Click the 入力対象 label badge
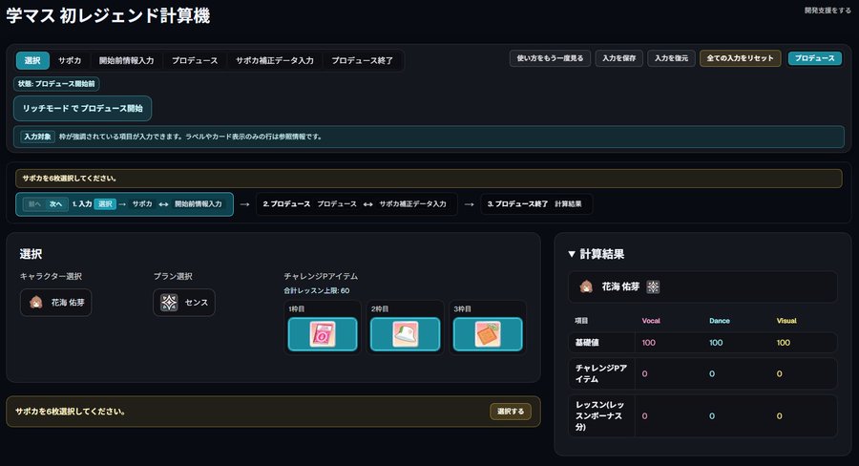 (x=37, y=137)
